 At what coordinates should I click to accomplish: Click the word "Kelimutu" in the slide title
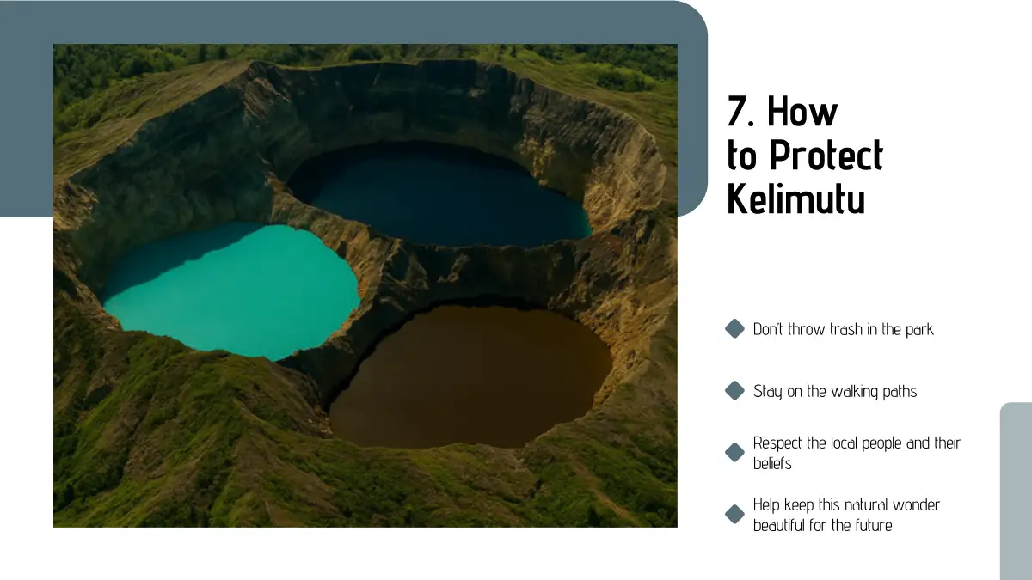click(x=796, y=199)
